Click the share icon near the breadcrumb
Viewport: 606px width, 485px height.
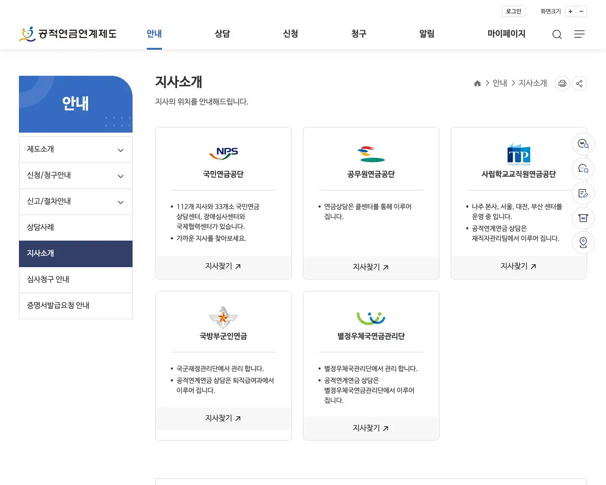579,83
